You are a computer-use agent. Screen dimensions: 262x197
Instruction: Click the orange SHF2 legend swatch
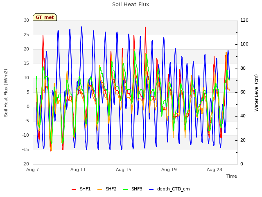pyautogui.click(x=99, y=190)
